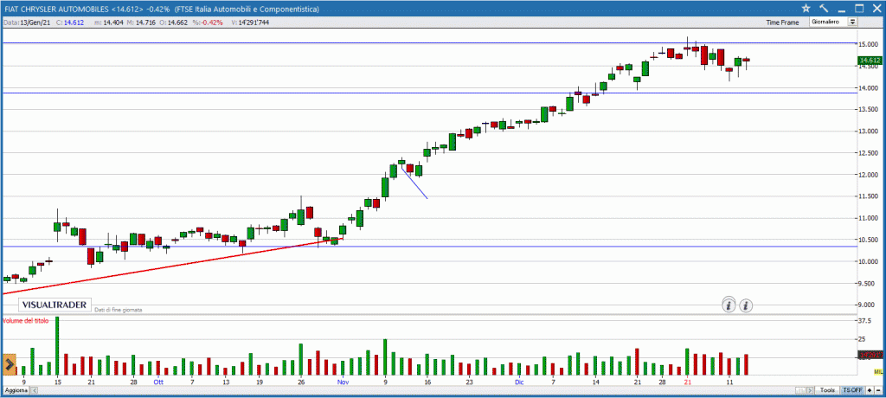Viewport: 886px width, 398px height.
Task: Click the O: 14.662 open value
Action: click(172, 22)
